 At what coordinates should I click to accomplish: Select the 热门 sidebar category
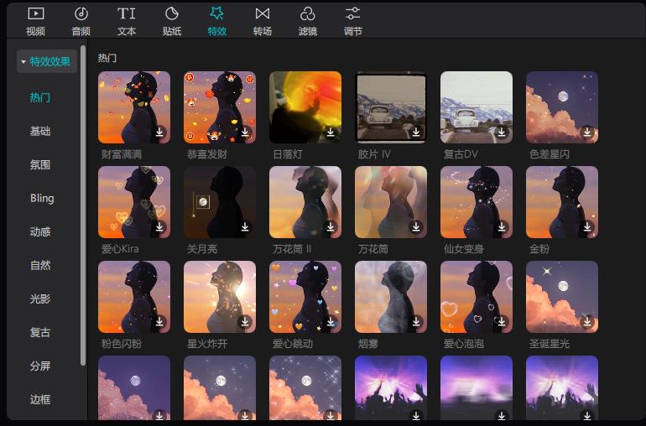pyautogui.click(x=40, y=97)
